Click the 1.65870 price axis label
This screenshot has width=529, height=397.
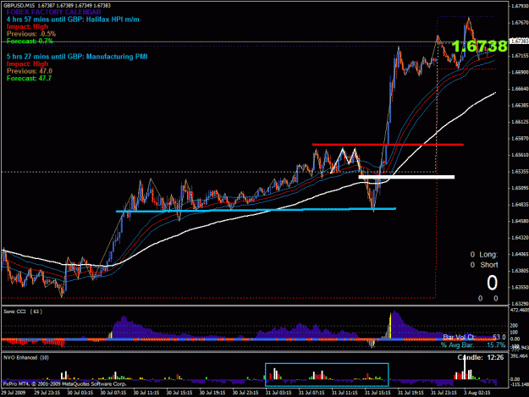(x=520, y=138)
